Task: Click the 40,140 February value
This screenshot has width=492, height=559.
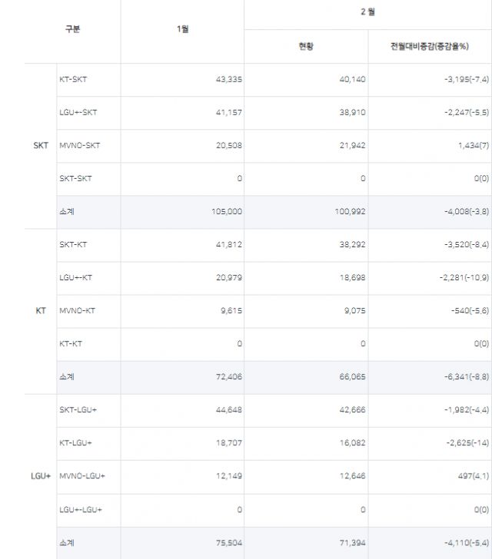Action: point(352,79)
